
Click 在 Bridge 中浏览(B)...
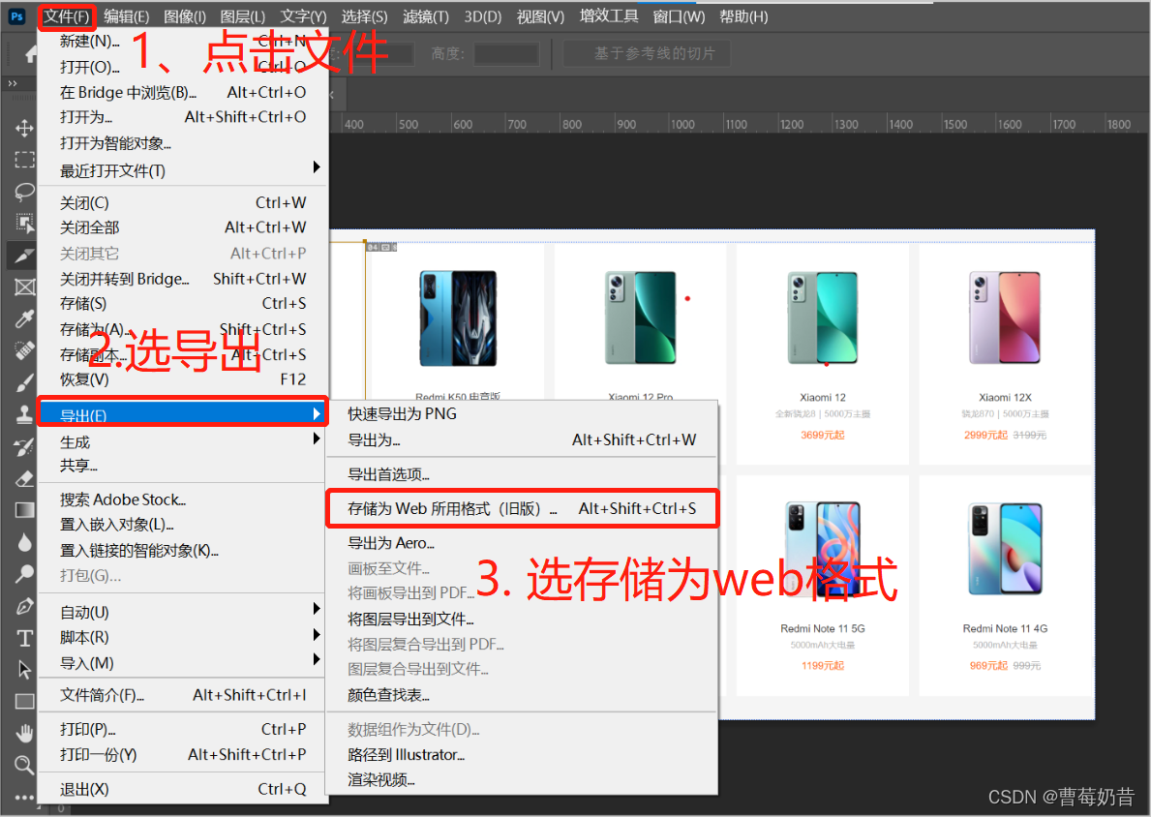(x=182, y=93)
